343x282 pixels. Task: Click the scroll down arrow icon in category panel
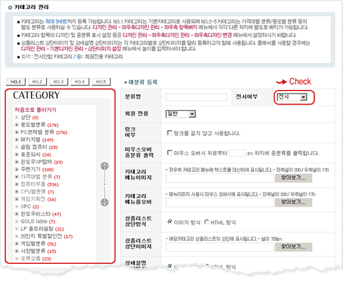105,201
